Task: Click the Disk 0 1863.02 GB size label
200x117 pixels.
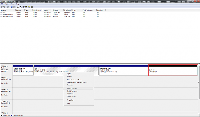Action: 5,70
